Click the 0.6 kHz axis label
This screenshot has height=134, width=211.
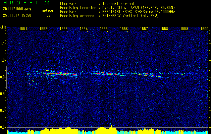(2, 127)
